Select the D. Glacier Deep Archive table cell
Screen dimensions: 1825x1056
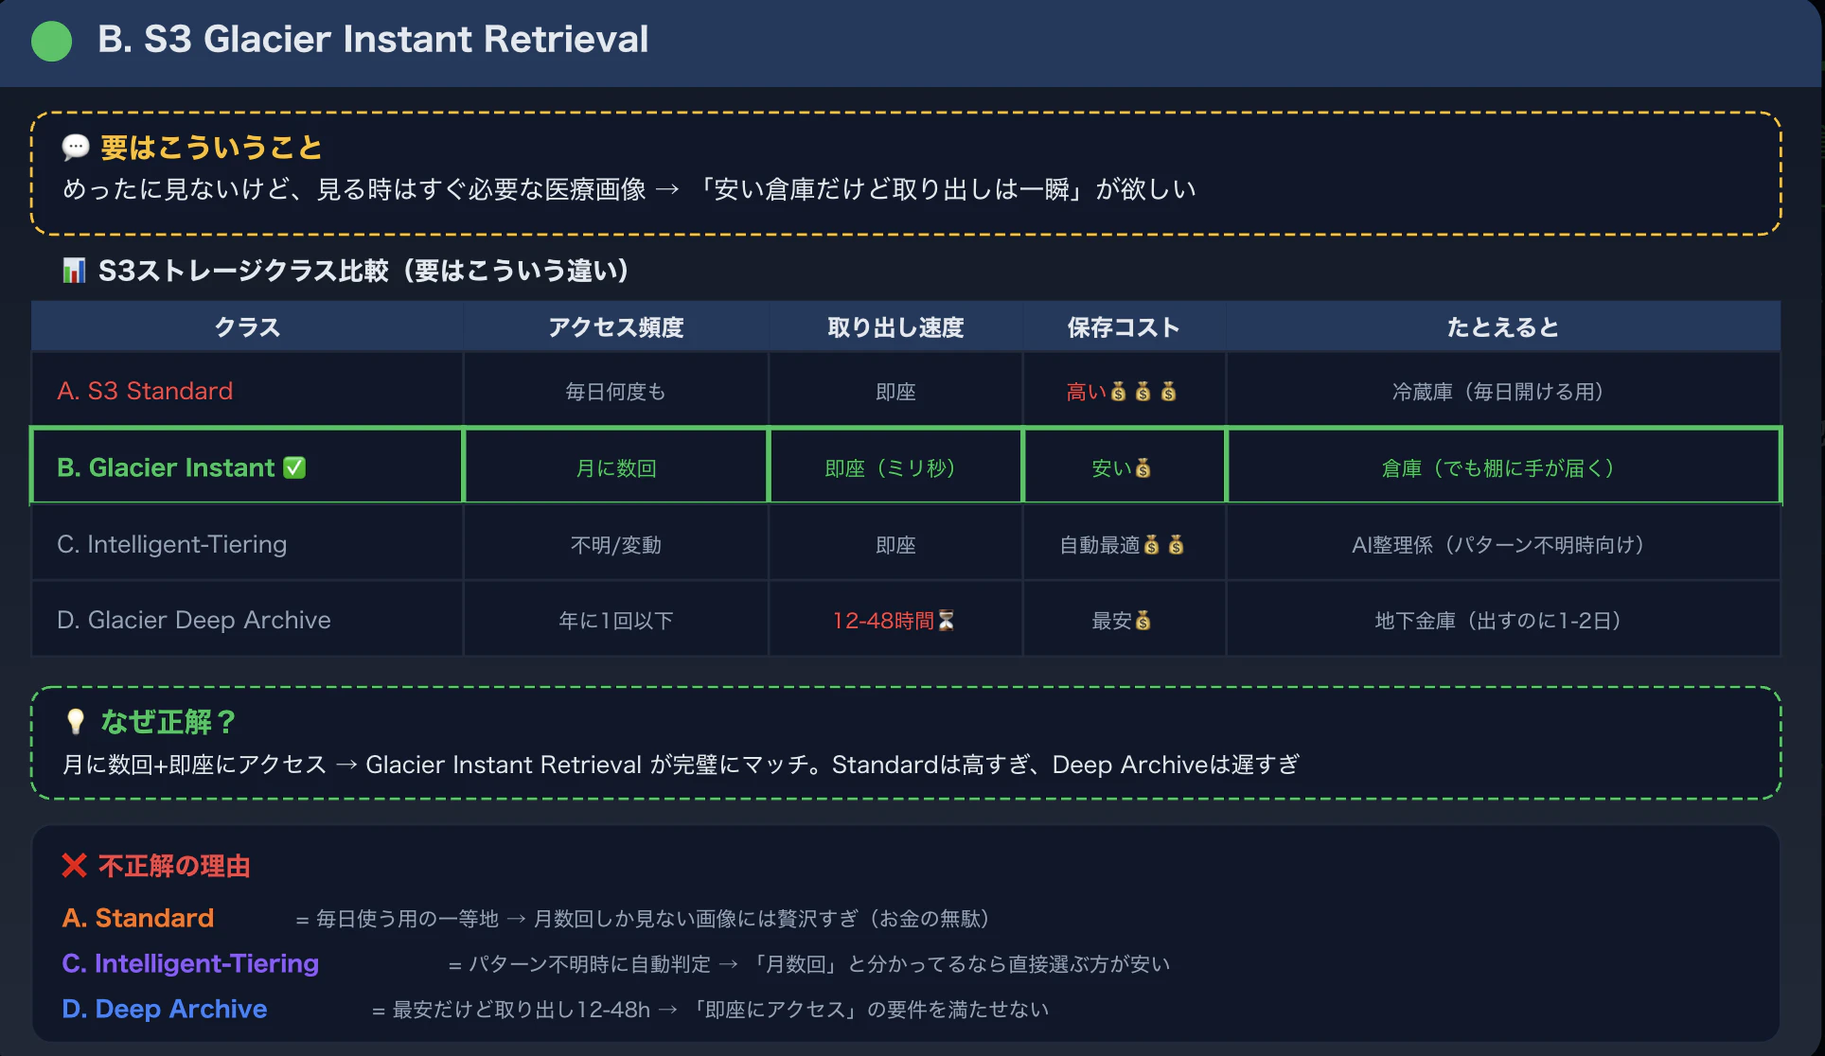coord(247,620)
